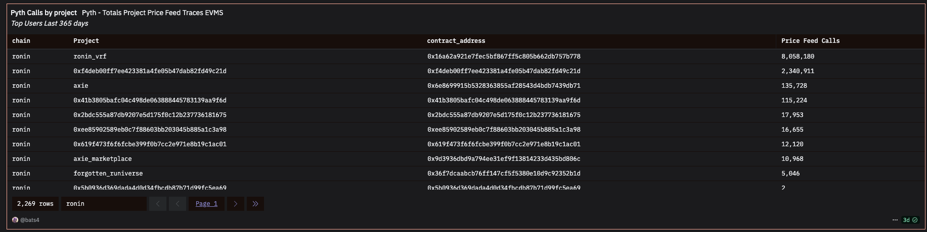Open the @bats4 author profile

coord(30,220)
